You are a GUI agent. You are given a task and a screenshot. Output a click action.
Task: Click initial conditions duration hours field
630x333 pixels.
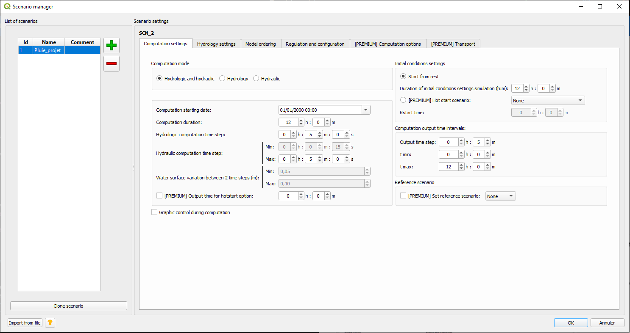pos(517,88)
